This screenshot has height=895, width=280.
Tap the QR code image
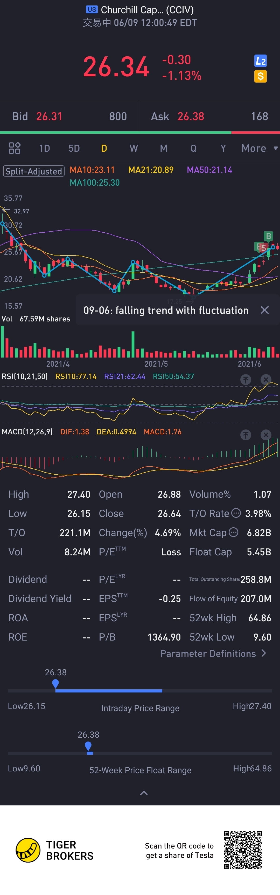click(243, 850)
